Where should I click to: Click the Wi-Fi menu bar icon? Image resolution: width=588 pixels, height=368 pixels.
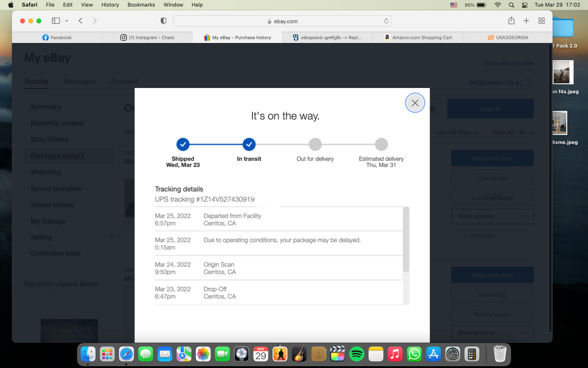pos(498,5)
